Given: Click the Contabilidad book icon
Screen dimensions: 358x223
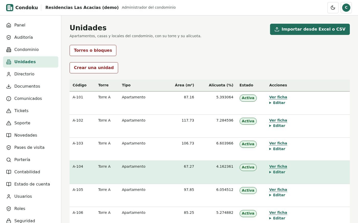Looking at the screenshot, I should [x=9, y=172].
